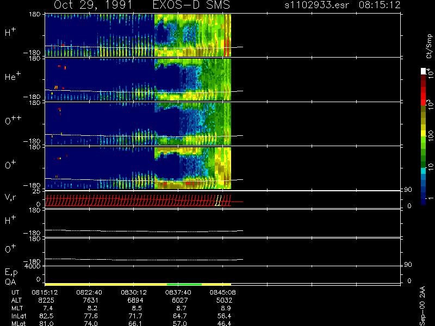
Task: Click the InLat value '64.7'
Action: [180, 316]
